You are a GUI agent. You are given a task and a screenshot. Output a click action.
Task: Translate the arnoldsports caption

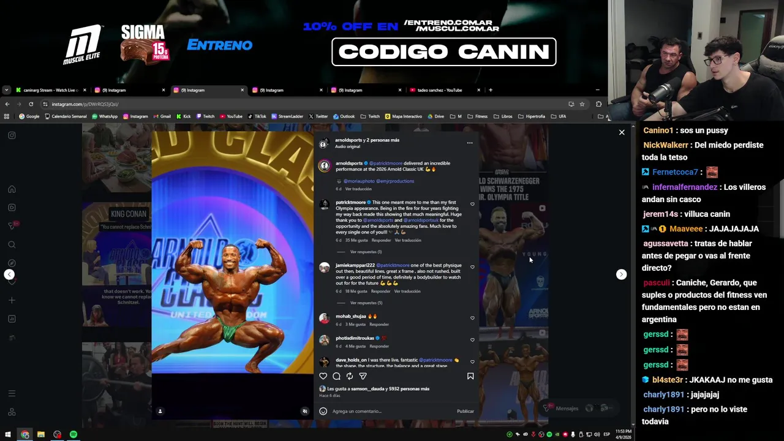[x=358, y=189]
